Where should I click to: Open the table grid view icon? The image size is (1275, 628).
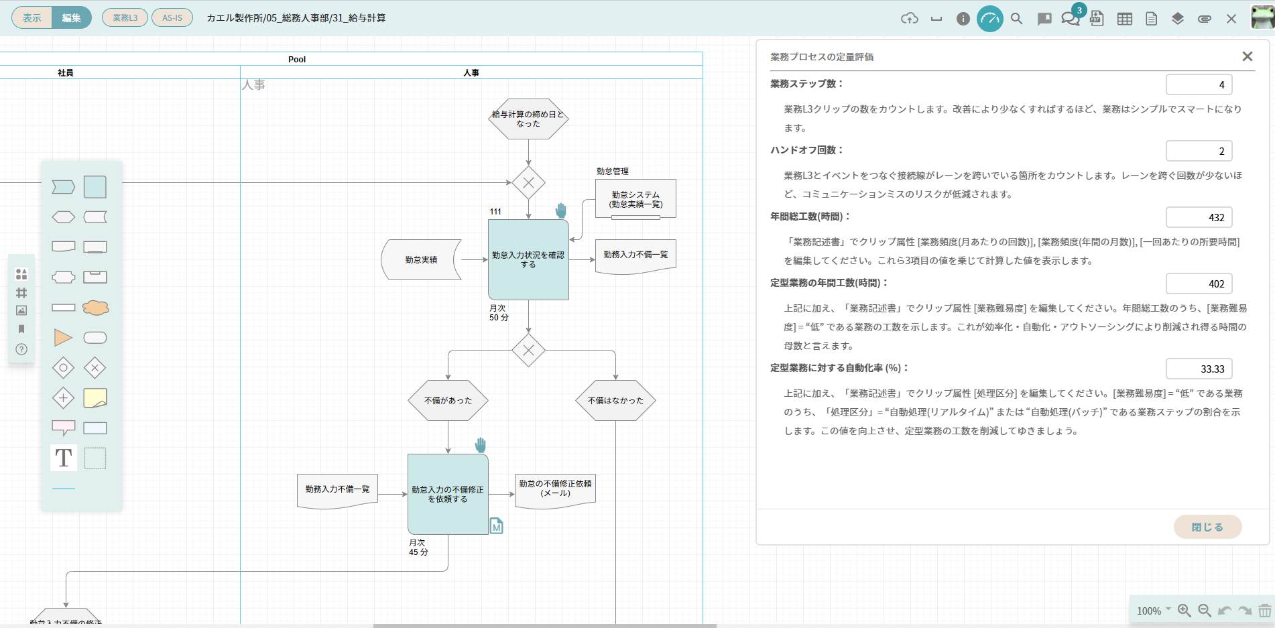(1125, 19)
